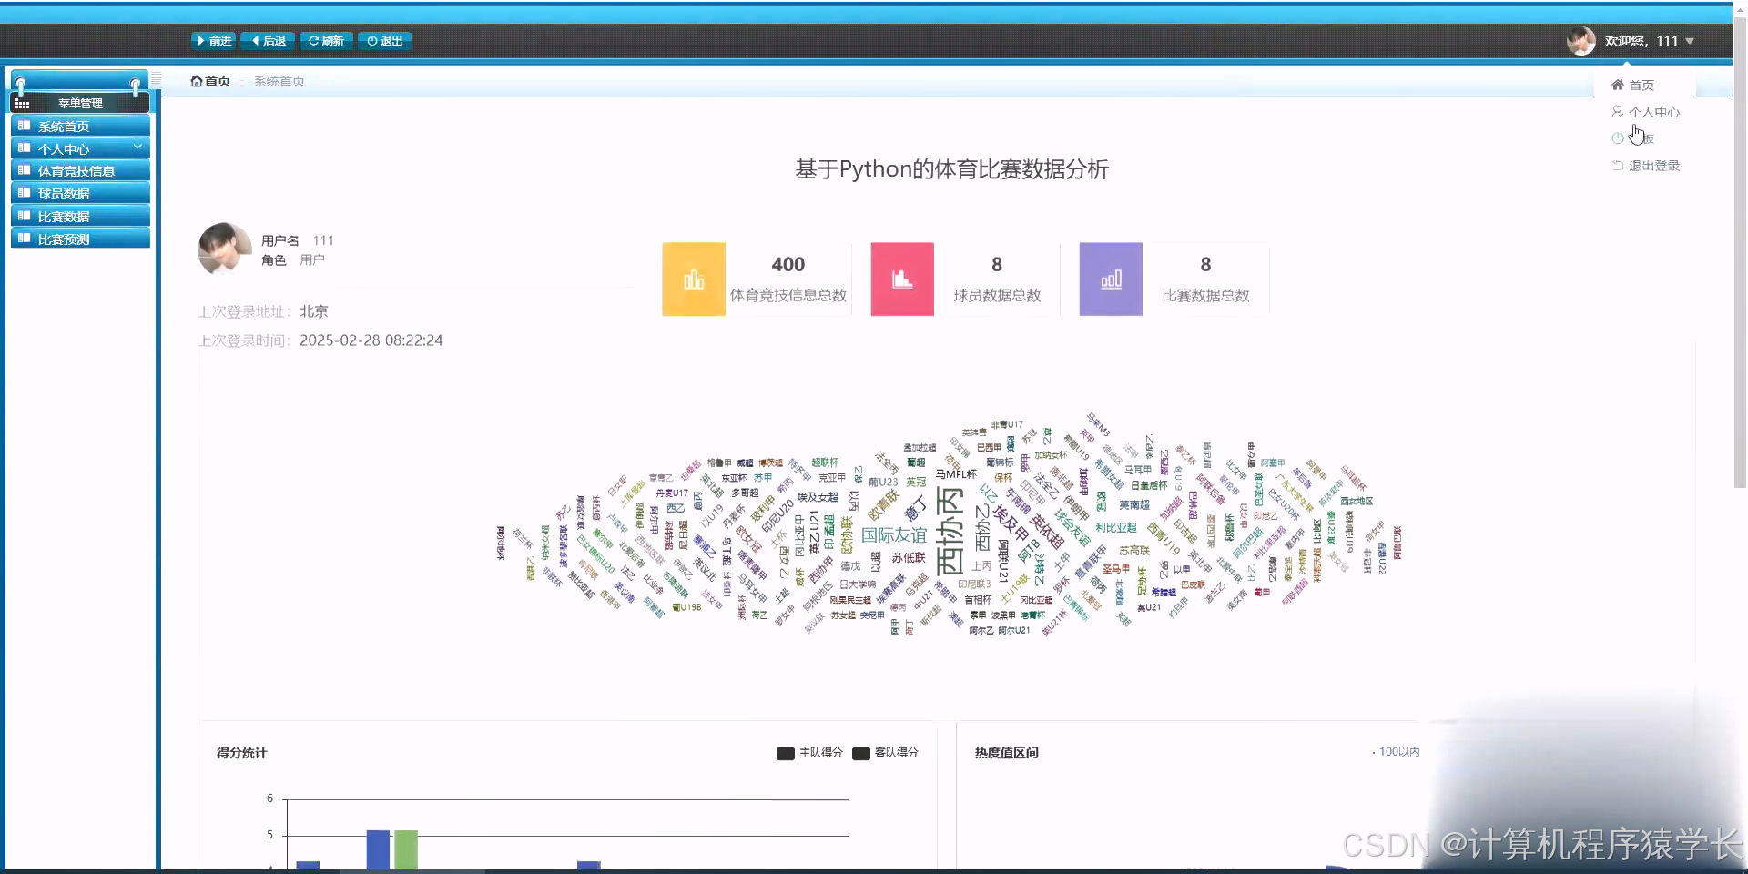
Task: Expand the 个人中心 sidebar submenu
Action: coord(79,147)
